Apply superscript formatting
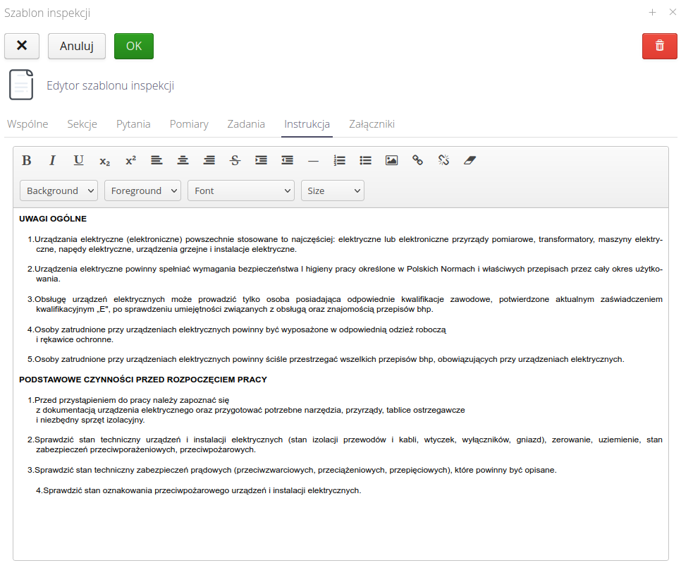The height and width of the screenshot is (575, 681). tap(130, 160)
